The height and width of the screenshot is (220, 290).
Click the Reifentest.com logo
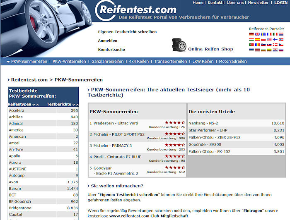pyautogui.click(x=136, y=10)
